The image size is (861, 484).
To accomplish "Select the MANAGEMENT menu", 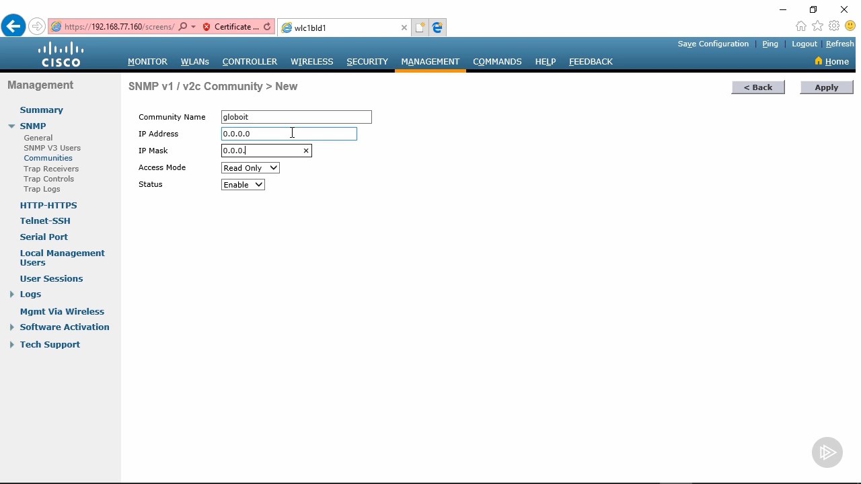I will [x=430, y=61].
